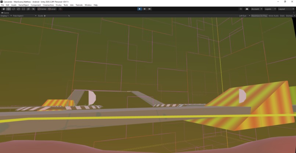Select the Scale tool
Image resolution: width=296 pixels, height=153 pixels.
pyautogui.click(x=18, y=9)
